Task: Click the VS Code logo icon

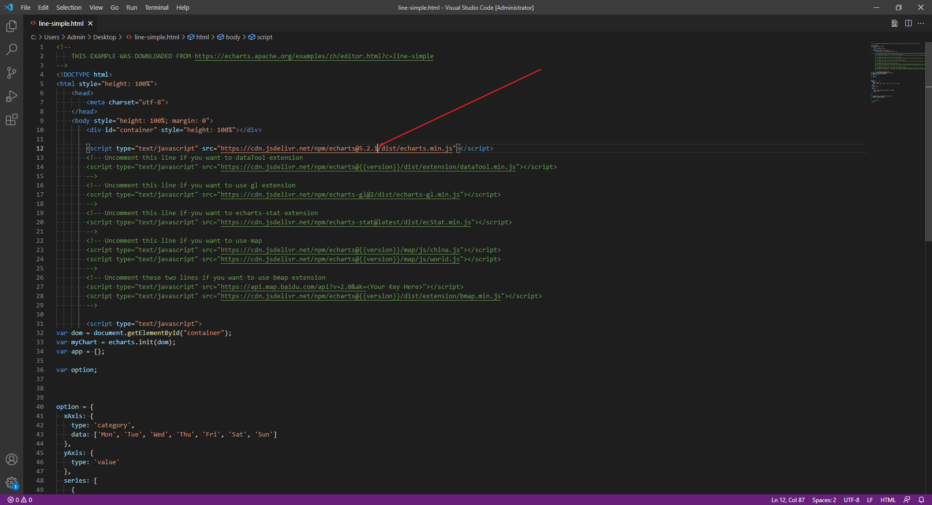Action: [x=9, y=7]
